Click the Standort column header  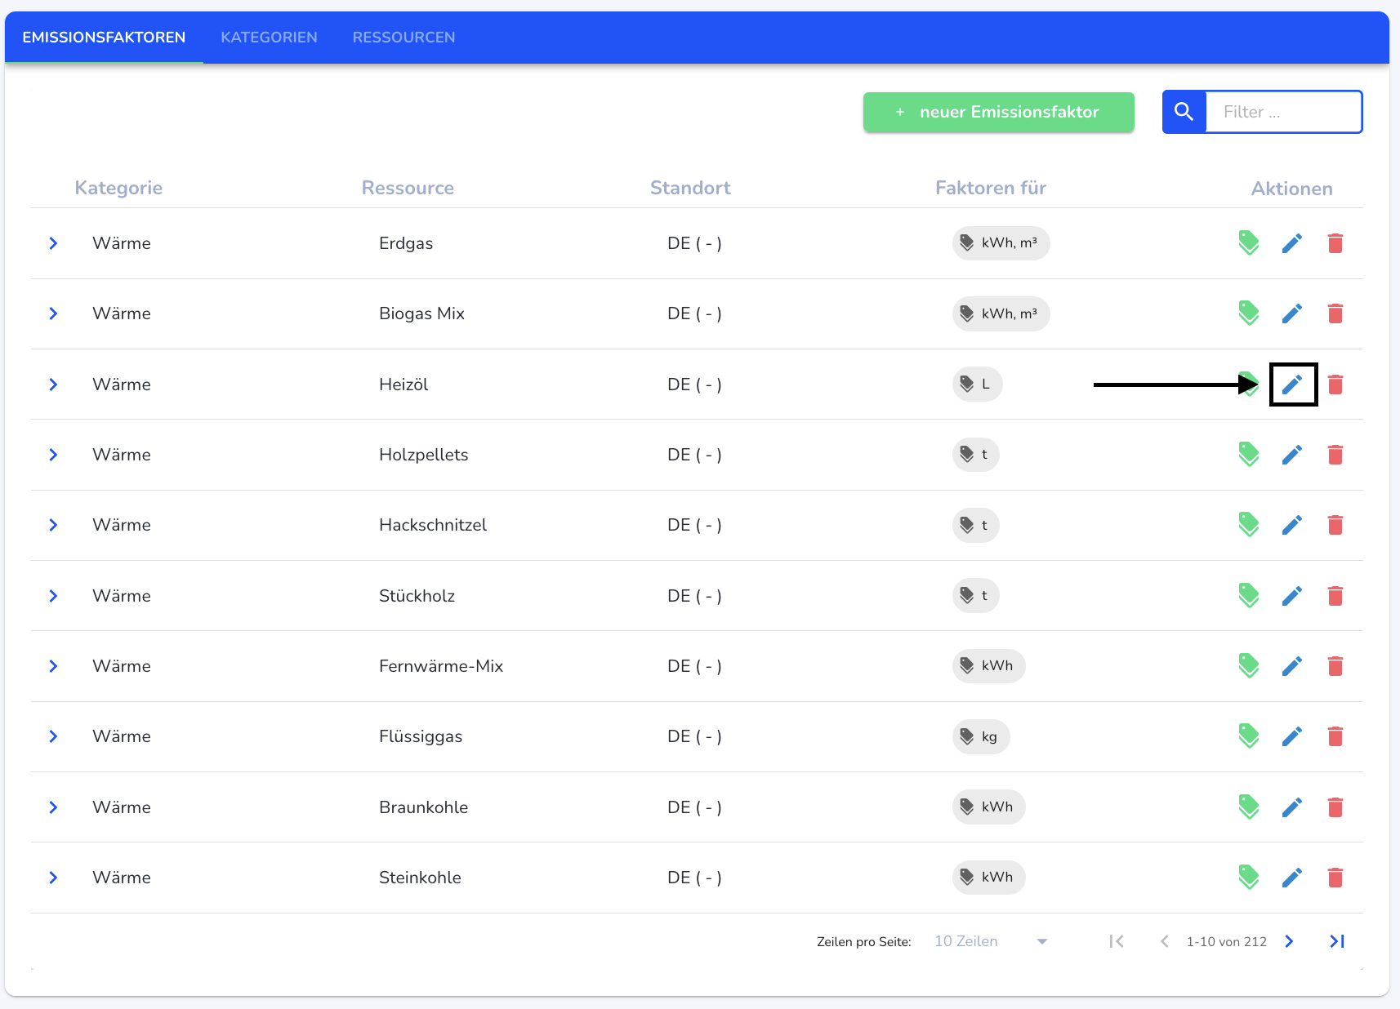pyautogui.click(x=690, y=188)
